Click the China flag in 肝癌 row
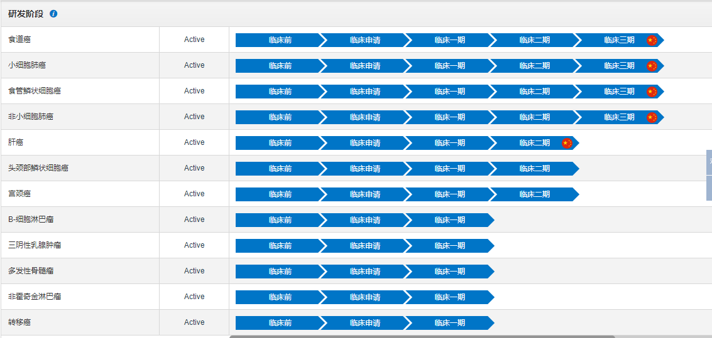The width and height of the screenshot is (712, 338). click(567, 143)
